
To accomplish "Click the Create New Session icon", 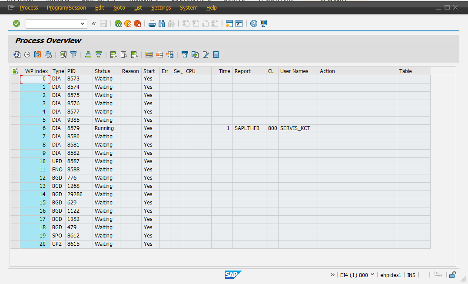I will [229, 23].
